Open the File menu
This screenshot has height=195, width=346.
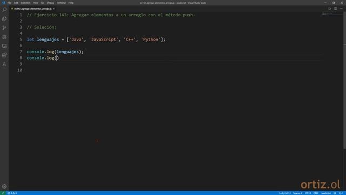point(10,3)
